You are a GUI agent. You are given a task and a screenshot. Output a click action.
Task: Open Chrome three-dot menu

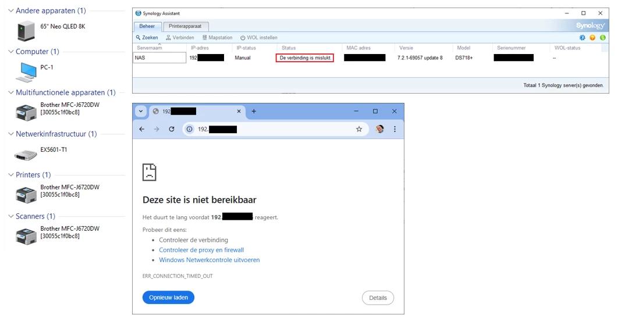[x=395, y=129]
